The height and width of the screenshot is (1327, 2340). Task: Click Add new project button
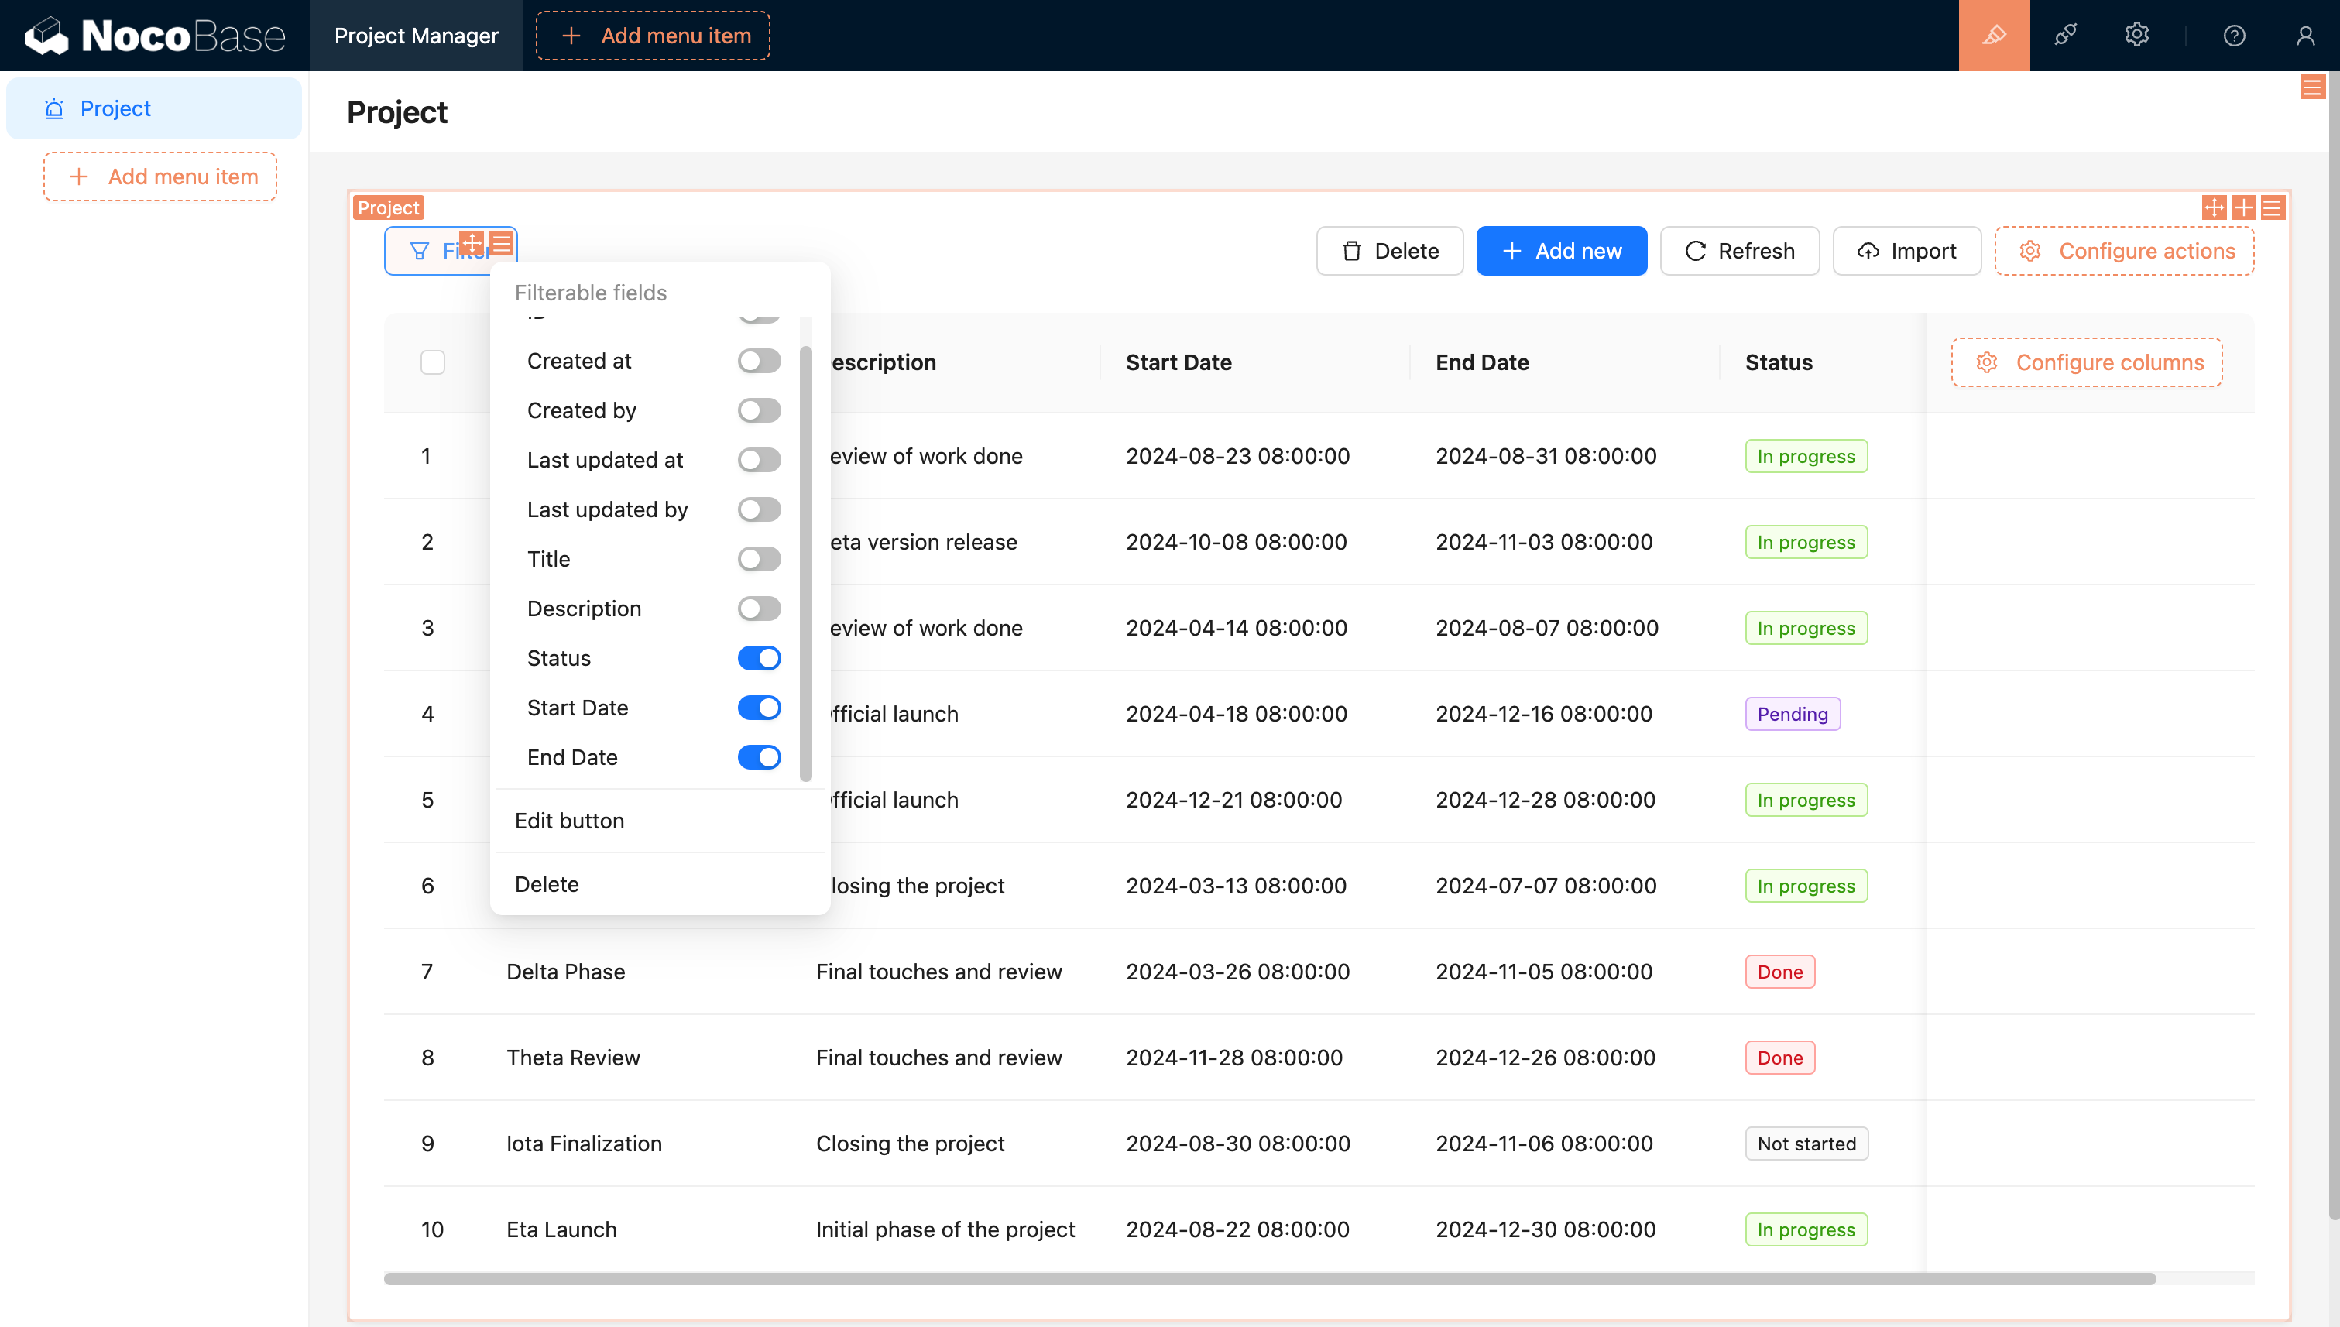click(x=1560, y=251)
